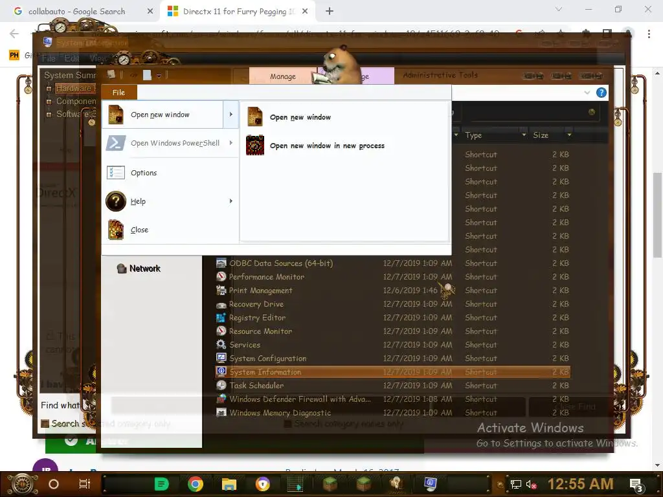
Task: Collapse the ribbon with chevron
Action: (587, 93)
